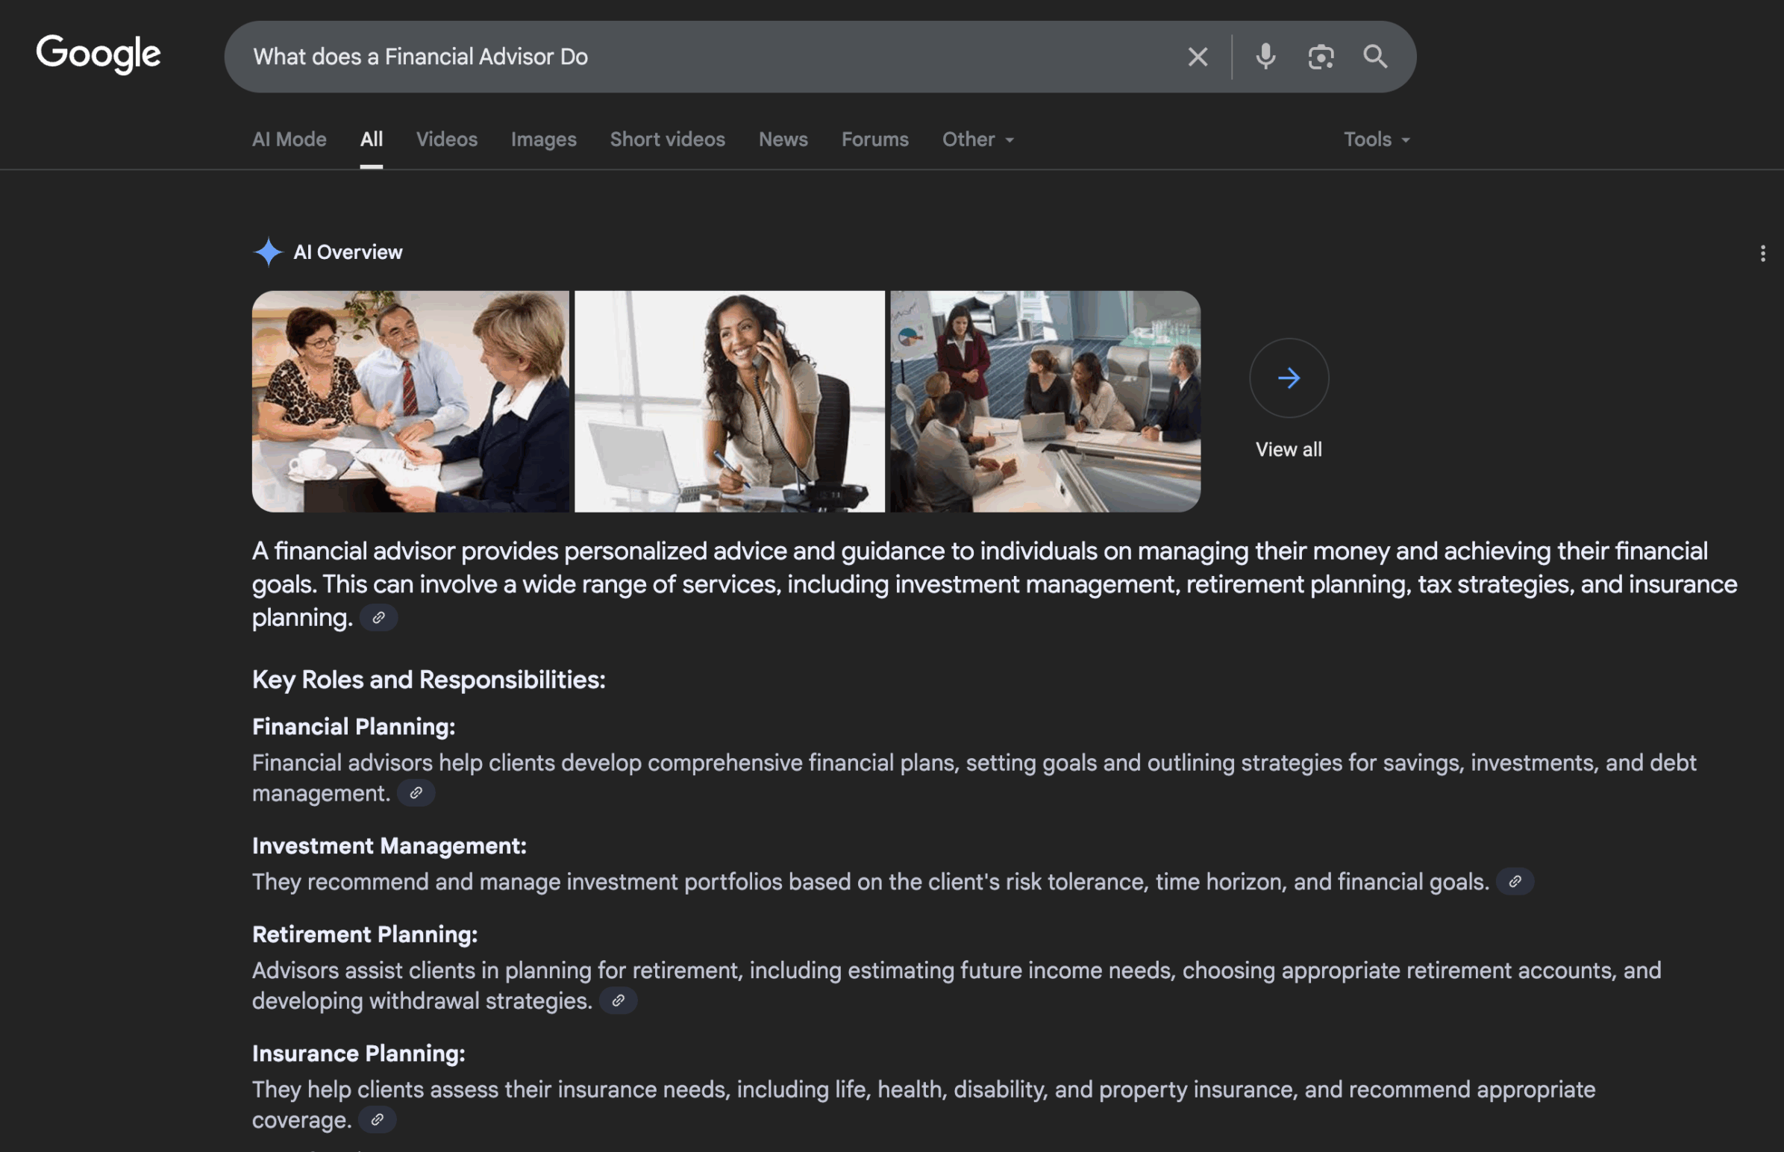Open Google Lens image search icon
The width and height of the screenshot is (1784, 1152).
coord(1321,57)
